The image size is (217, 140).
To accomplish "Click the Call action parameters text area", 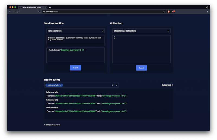I will click(141, 49).
